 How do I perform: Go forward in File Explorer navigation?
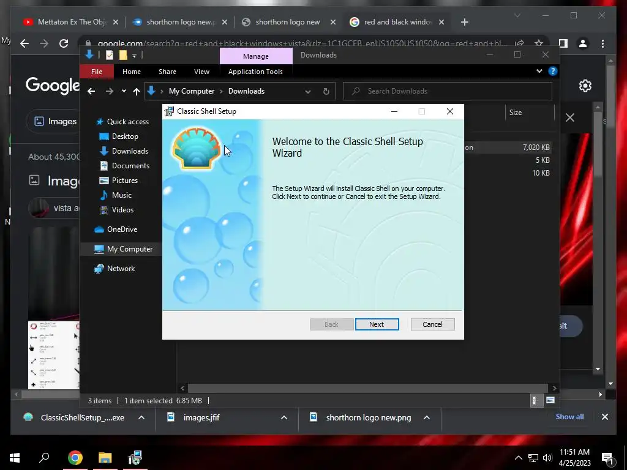click(109, 91)
